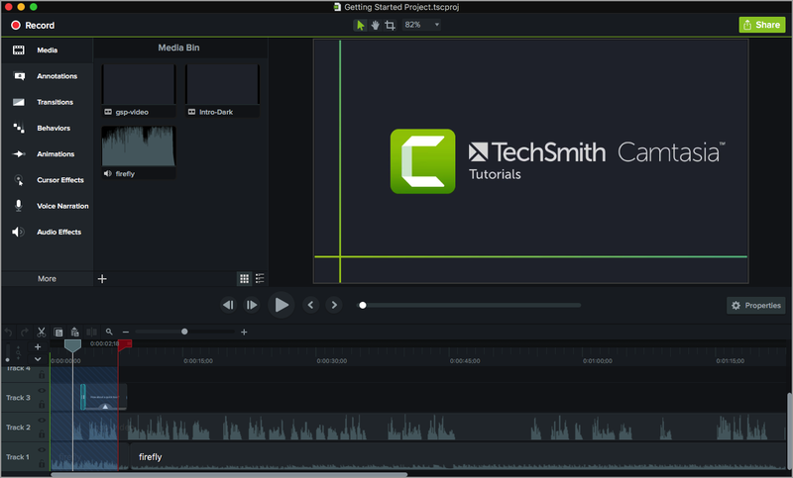Click the gray timeline playhead handle
793x478 pixels.
[72, 345]
